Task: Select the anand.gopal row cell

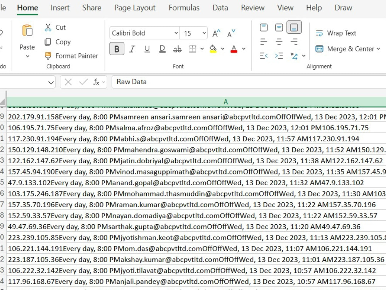Action: (196, 183)
